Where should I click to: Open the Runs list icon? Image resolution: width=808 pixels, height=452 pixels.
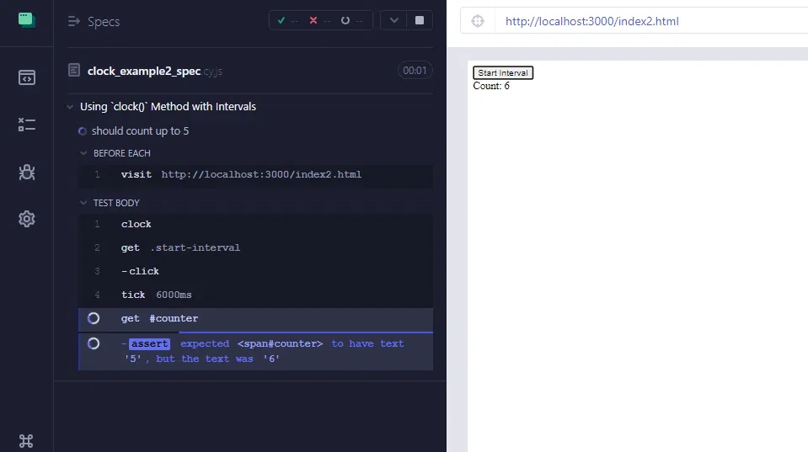(x=27, y=125)
